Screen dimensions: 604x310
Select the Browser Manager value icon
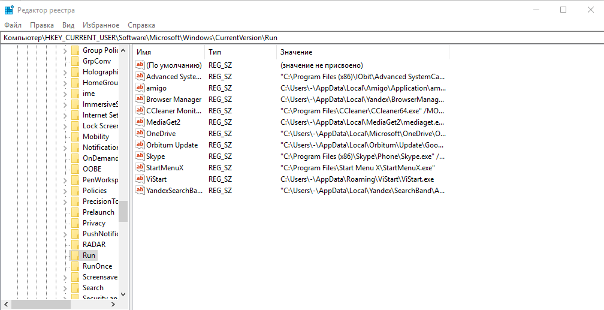[x=140, y=99]
